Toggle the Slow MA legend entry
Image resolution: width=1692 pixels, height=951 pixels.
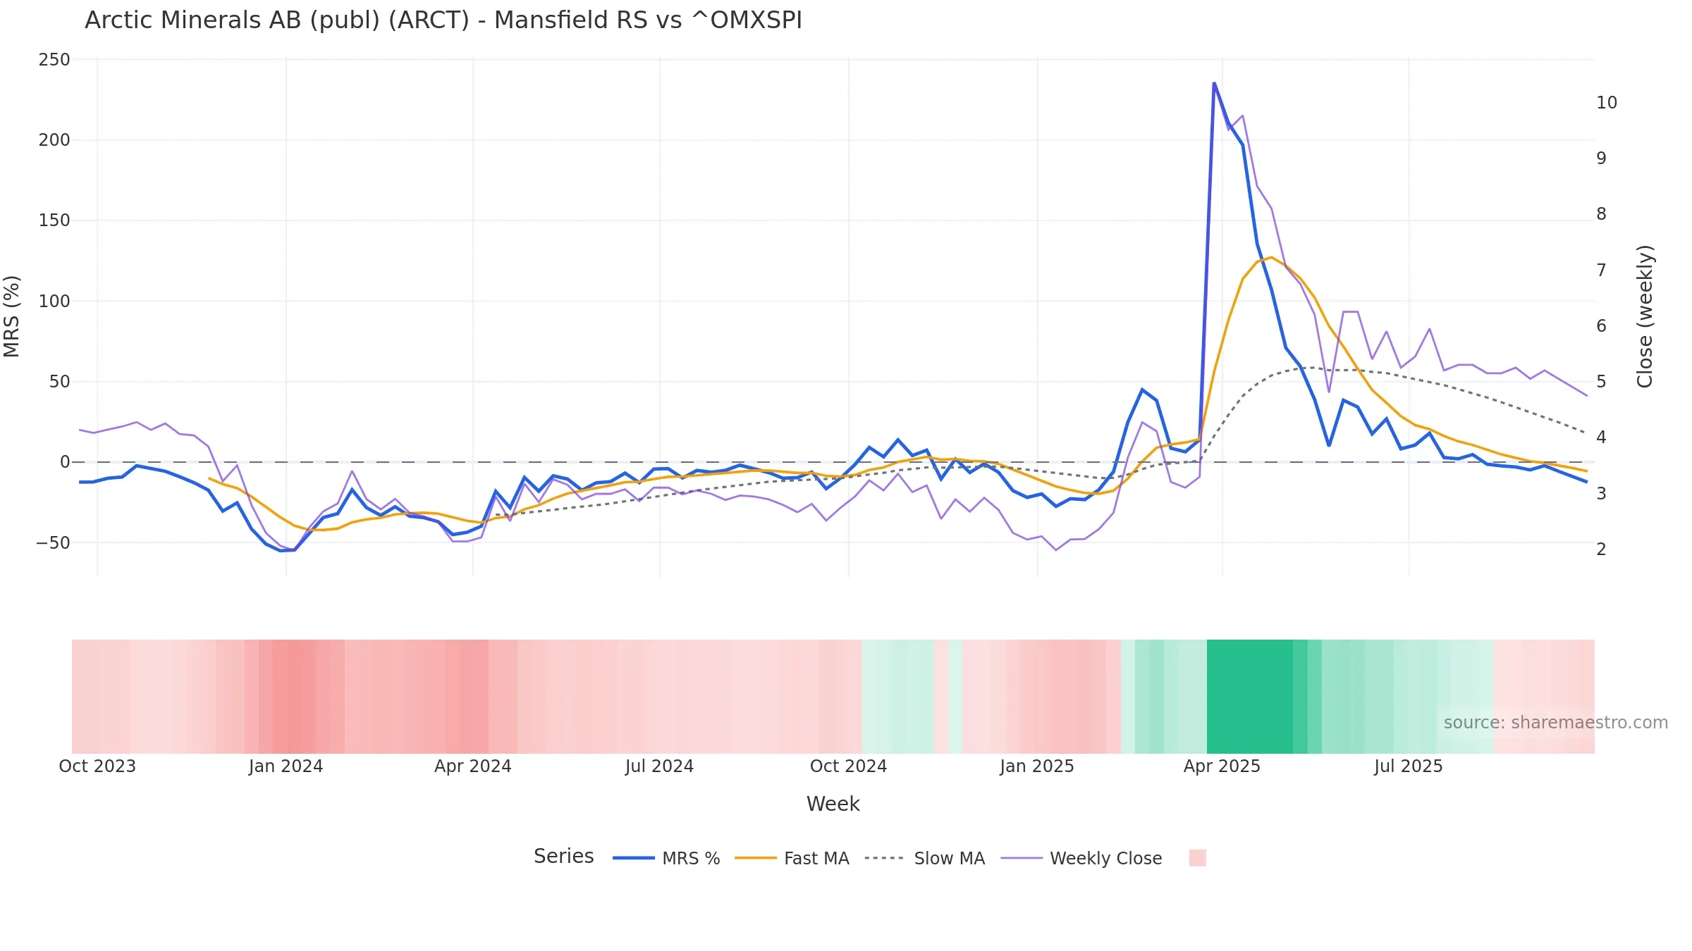(x=924, y=858)
